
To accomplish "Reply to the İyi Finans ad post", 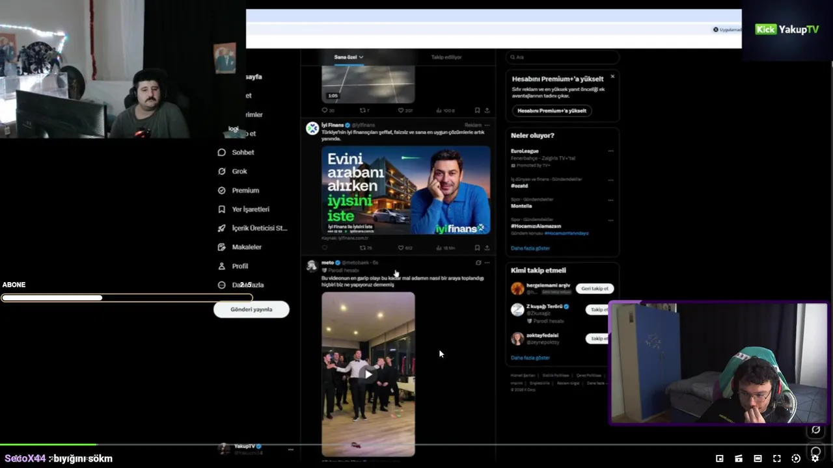I will point(325,248).
